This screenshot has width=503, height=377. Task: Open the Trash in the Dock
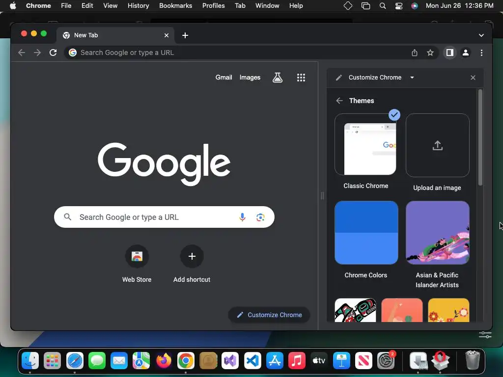point(473,361)
